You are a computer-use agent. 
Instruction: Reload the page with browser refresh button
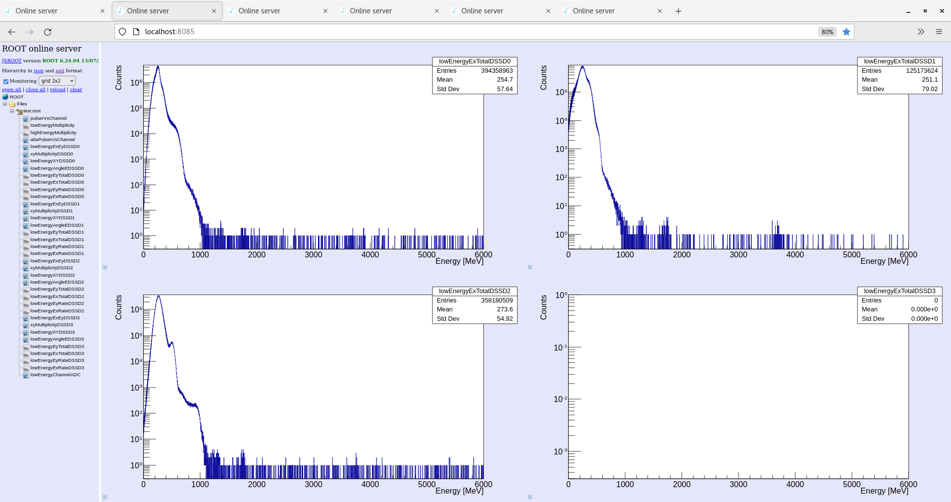(x=48, y=32)
